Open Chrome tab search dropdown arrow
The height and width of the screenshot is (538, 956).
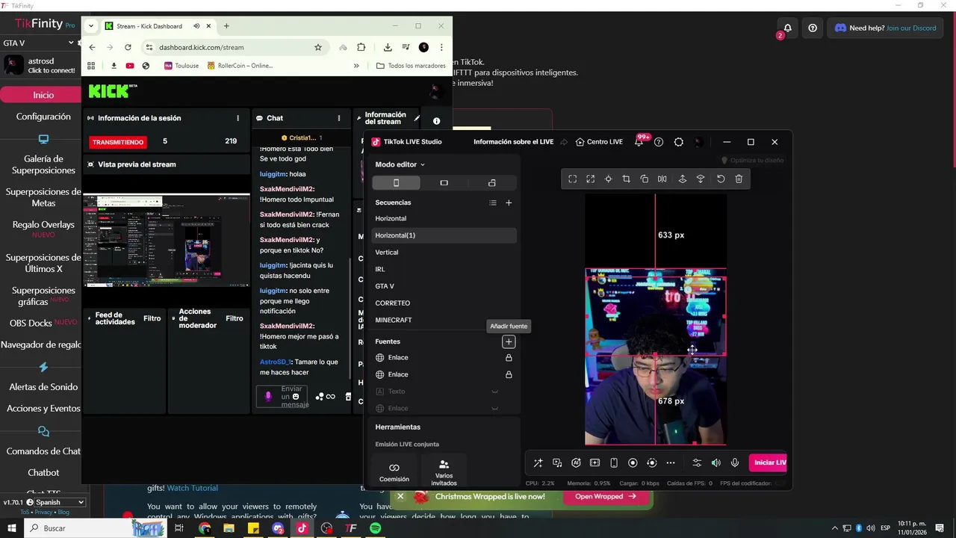pyautogui.click(x=91, y=26)
